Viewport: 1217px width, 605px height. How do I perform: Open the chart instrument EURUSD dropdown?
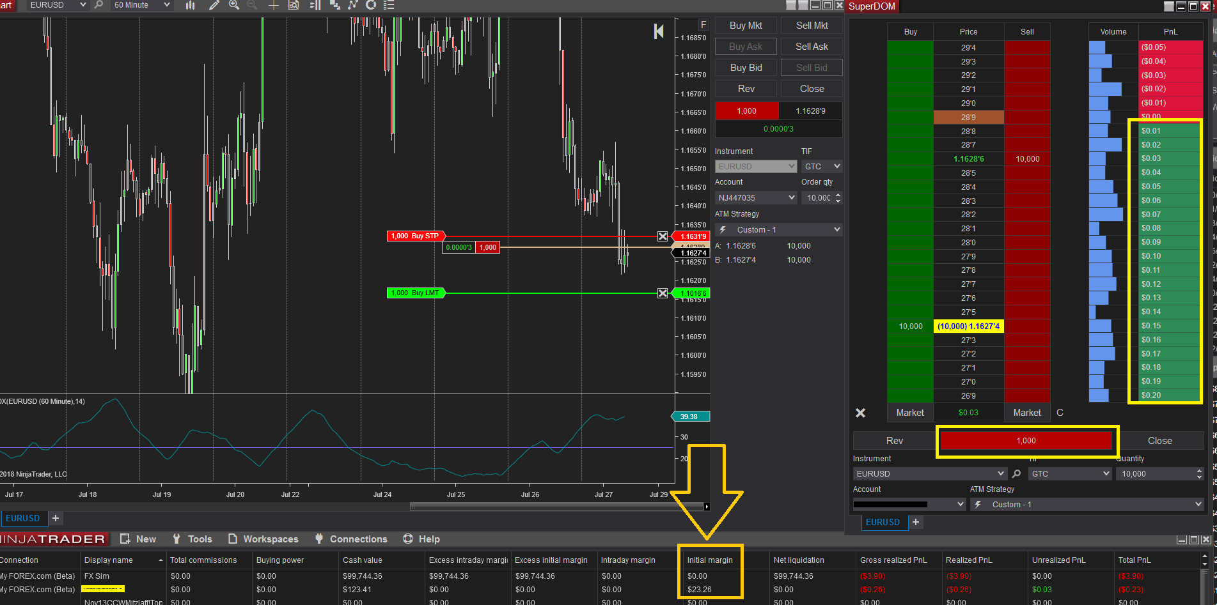click(58, 5)
